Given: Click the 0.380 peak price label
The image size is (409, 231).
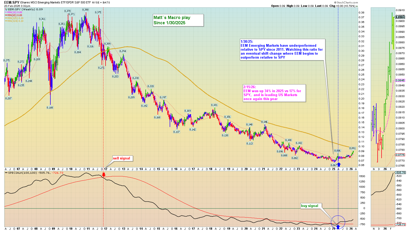Looking at the screenshot, I should pyautogui.click(x=85, y=10).
